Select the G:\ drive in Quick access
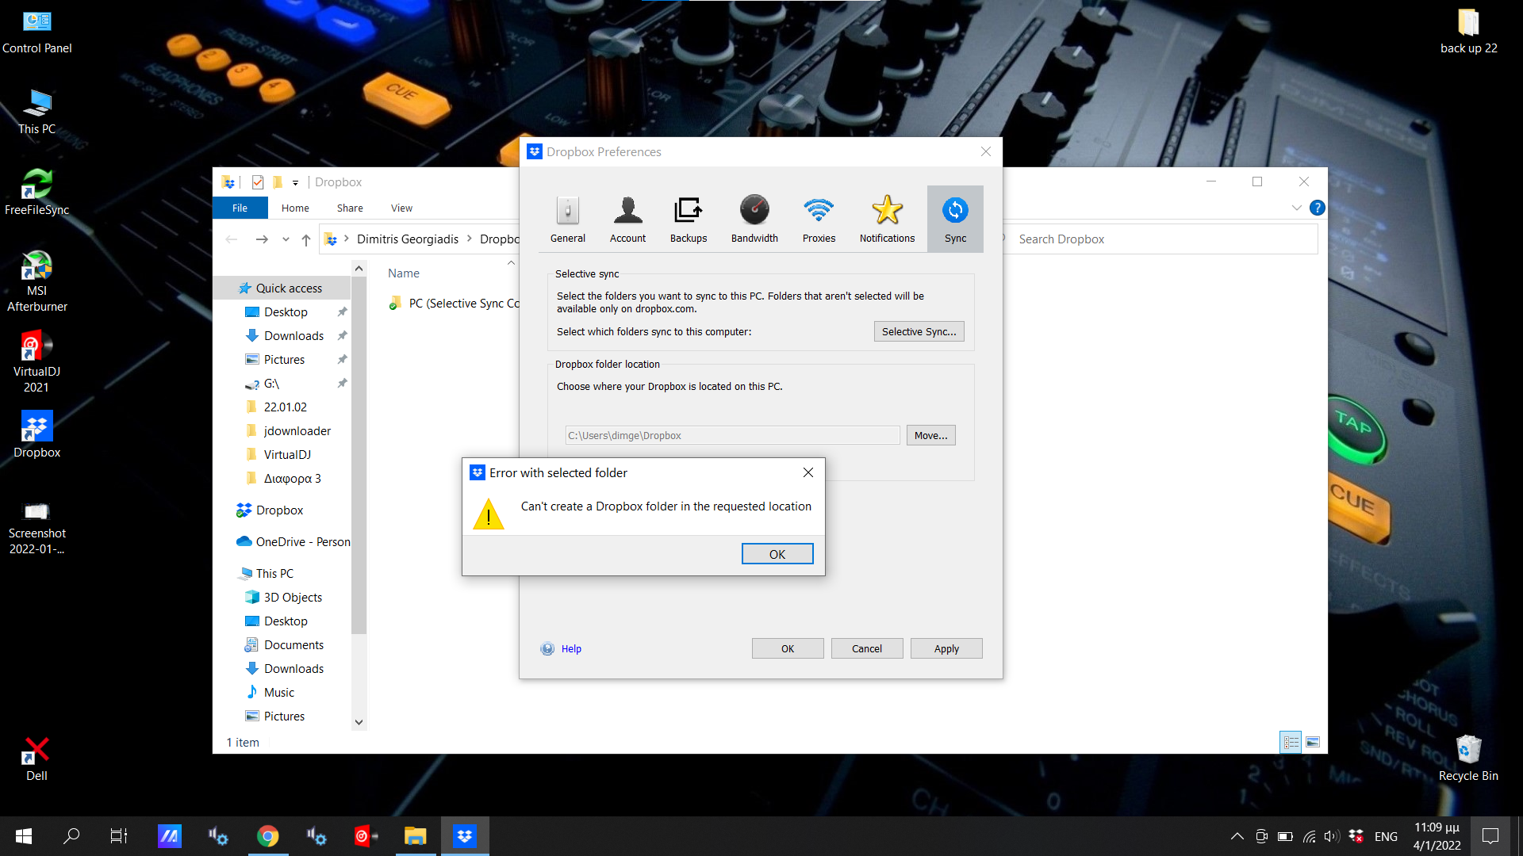Screen dimensions: 1523x856 tap(271, 383)
